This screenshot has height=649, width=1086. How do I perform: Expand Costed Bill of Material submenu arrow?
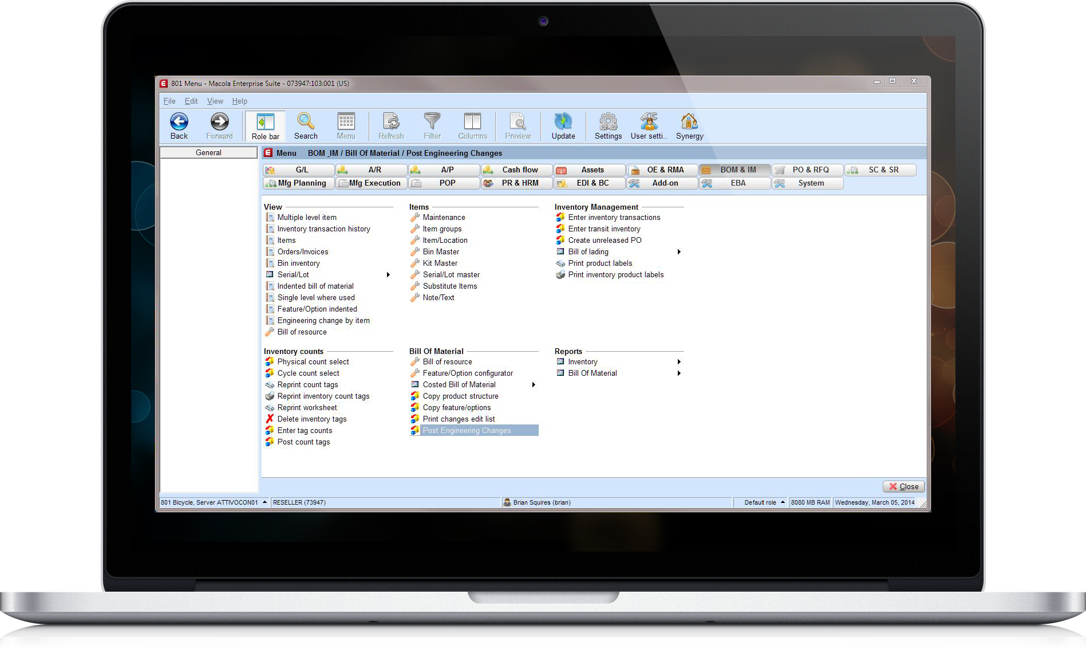click(534, 385)
